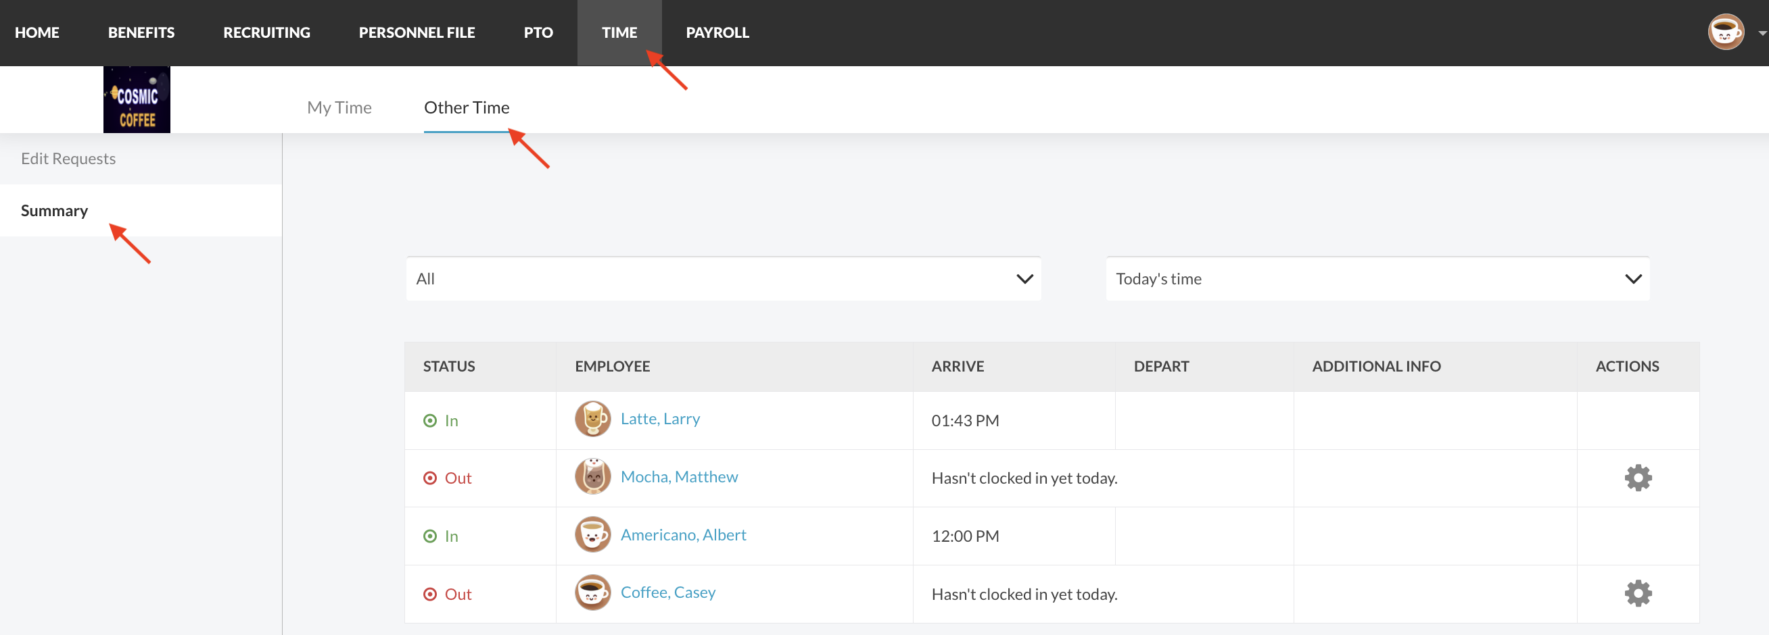This screenshot has height=635, width=1769.
Task: Click the Cosmic Coffee company logo
Action: click(x=137, y=99)
